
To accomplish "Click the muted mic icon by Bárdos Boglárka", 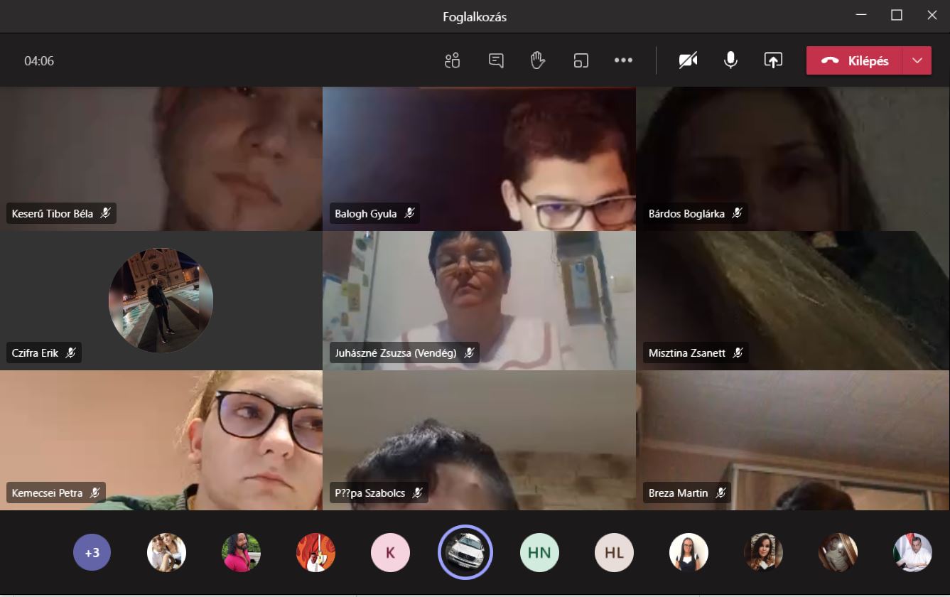I will (x=738, y=213).
